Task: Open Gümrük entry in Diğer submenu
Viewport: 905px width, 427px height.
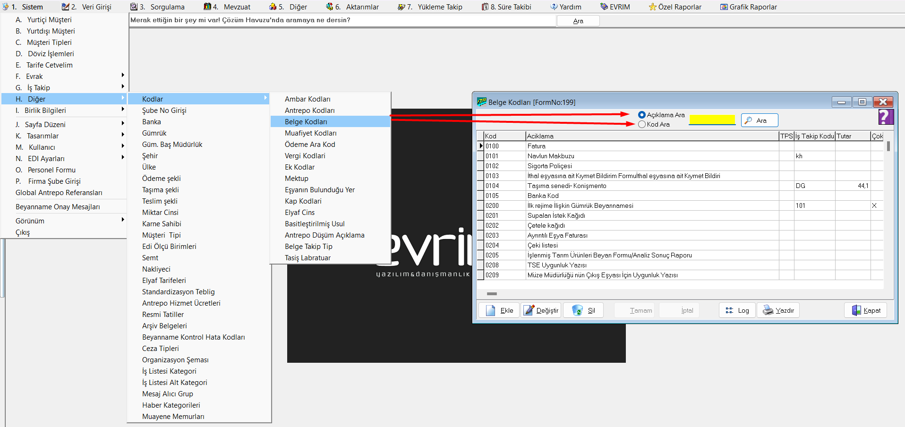Action: click(199, 133)
